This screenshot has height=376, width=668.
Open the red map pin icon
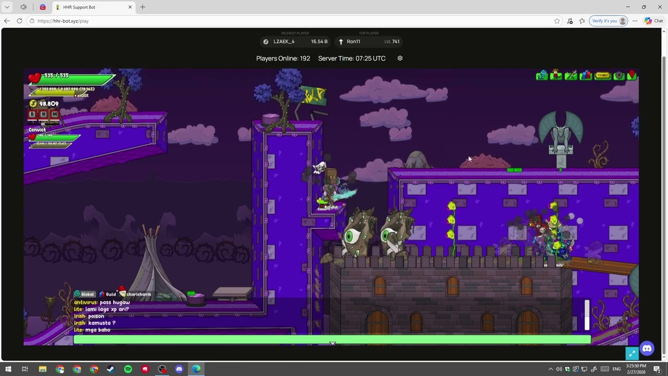(631, 75)
